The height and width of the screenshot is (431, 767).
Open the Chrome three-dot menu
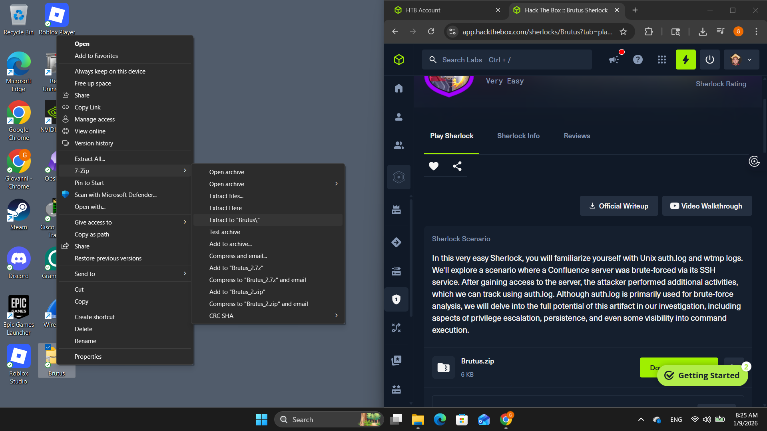pyautogui.click(x=756, y=32)
